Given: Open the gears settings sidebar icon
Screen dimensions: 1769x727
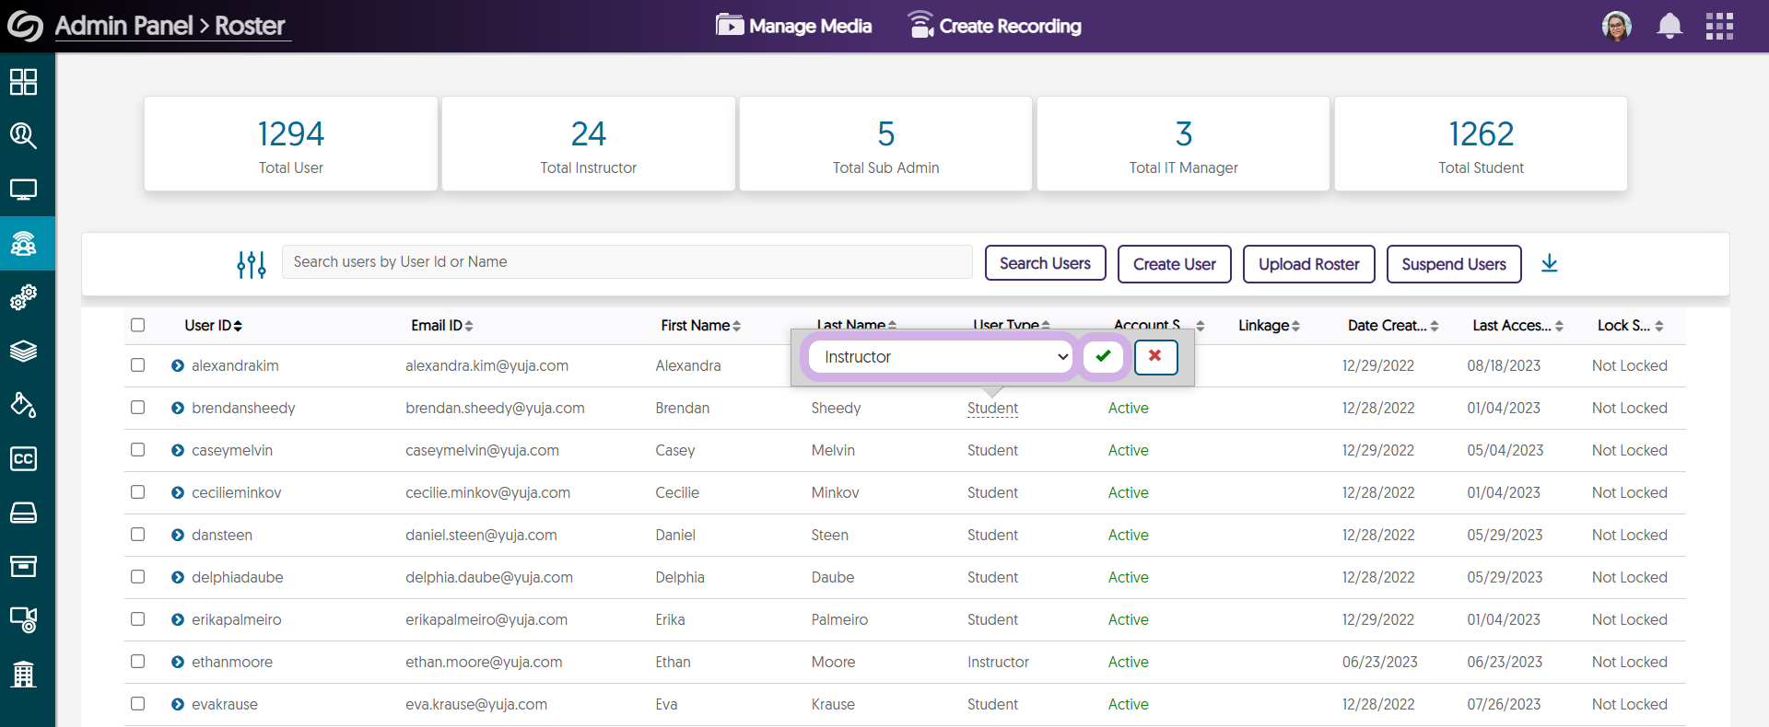Looking at the screenshot, I should 23,297.
